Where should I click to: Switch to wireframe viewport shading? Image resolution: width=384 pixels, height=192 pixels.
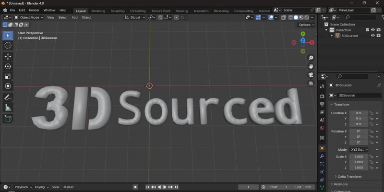291,17
